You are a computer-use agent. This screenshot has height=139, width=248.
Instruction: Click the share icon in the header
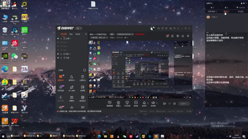pos(188,36)
